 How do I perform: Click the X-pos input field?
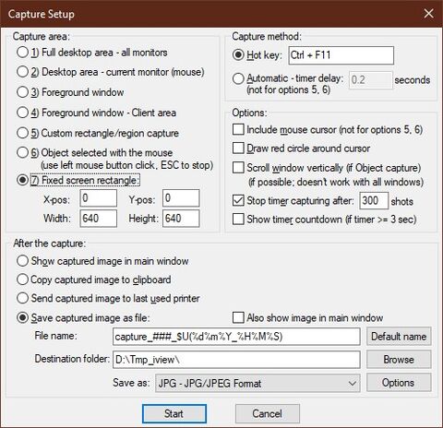coord(99,198)
